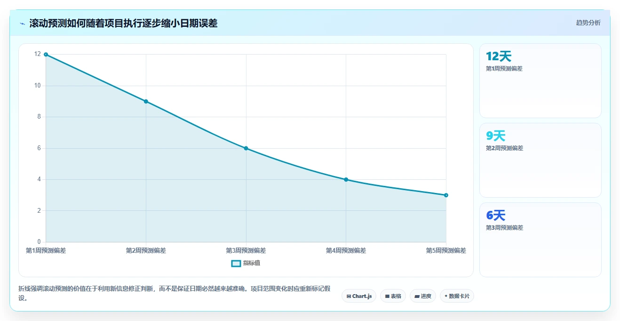Viewport: 620px width, 321px height.
Task: Select the 6天 data card
Action: tap(540, 240)
